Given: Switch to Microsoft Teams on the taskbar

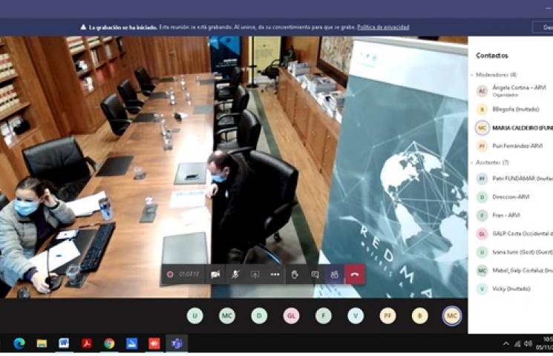Looking at the screenshot, I should 177,343.
